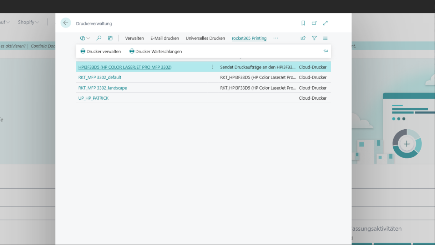Image resolution: width=435 pixels, height=245 pixels.
Task: Click the Druckerverwaltung page title
Action: [x=94, y=24]
